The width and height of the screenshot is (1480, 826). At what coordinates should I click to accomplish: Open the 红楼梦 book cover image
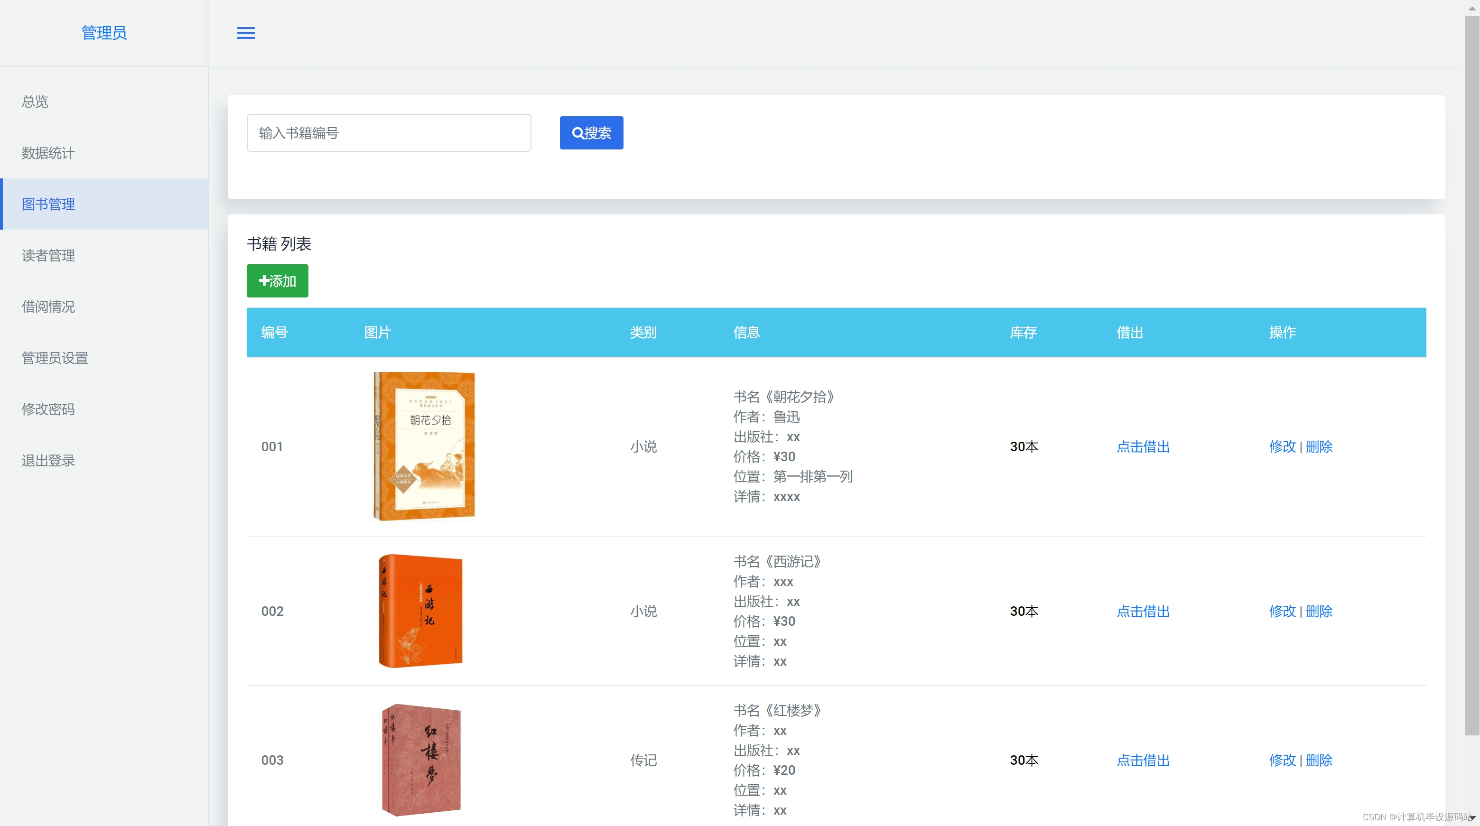(421, 760)
